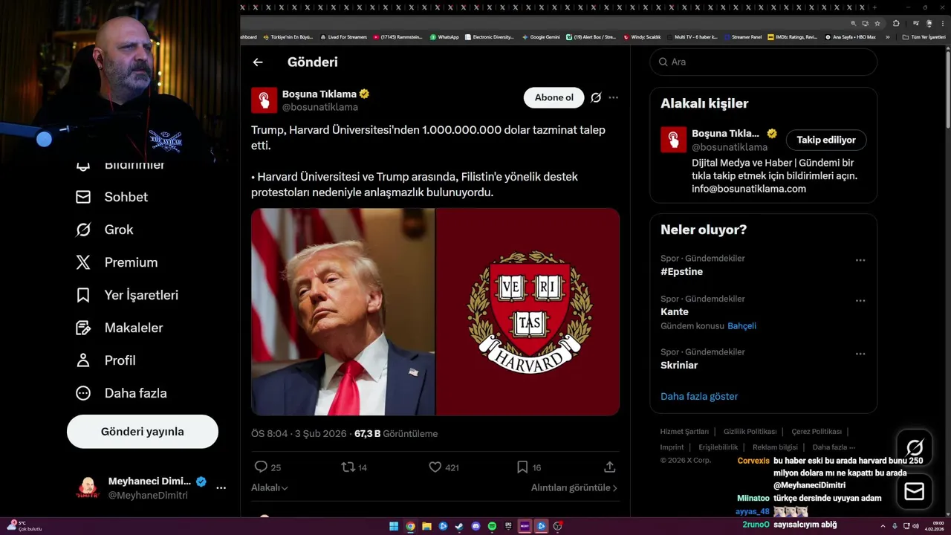The width and height of the screenshot is (951, 535).
Task: Open Gizlilik Politikası footer link
Action: (750, 432)
